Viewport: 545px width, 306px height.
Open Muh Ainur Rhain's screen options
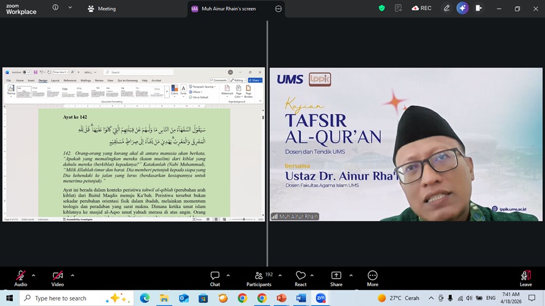tap(278, 9)
